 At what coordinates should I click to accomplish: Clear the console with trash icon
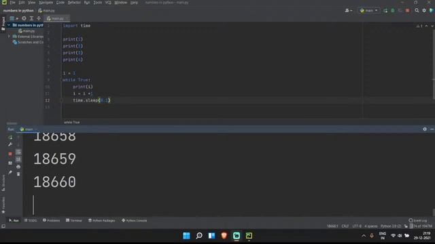click(18, 174)
